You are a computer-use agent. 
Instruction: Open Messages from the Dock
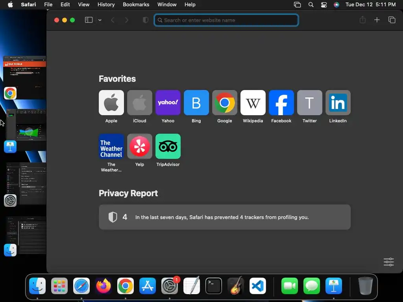click(312, 285)
